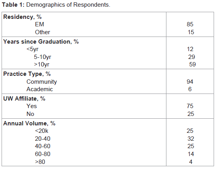The height and width of the screenshot is (169, 216).
Task: Click the Community practice label
Action: 42,82
